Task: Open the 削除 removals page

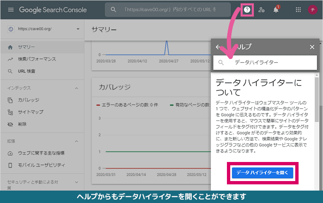Action: [x=42, y=124]
